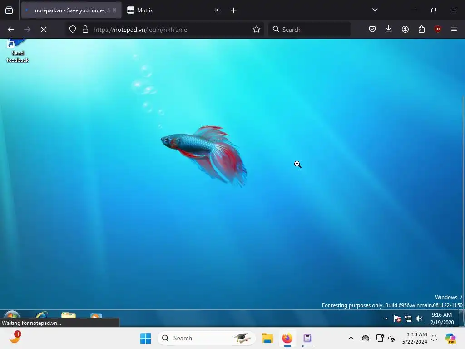Open Windows 7 volume speaker icon
This screenshot has height=349, width=465.
419,319
